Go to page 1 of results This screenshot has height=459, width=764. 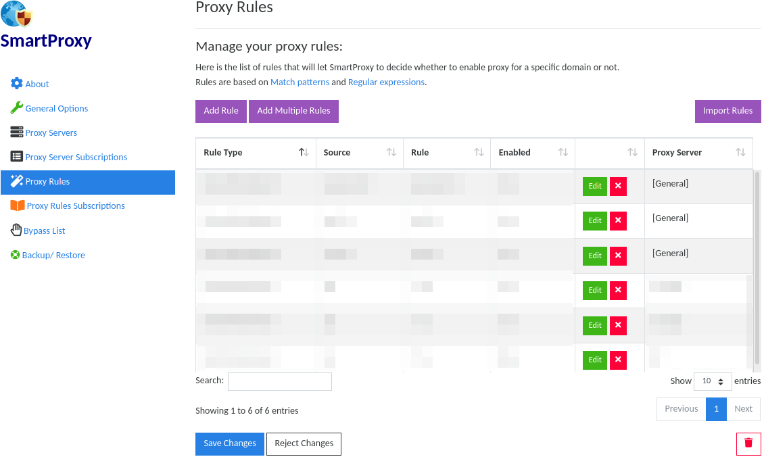coord(716,409)
